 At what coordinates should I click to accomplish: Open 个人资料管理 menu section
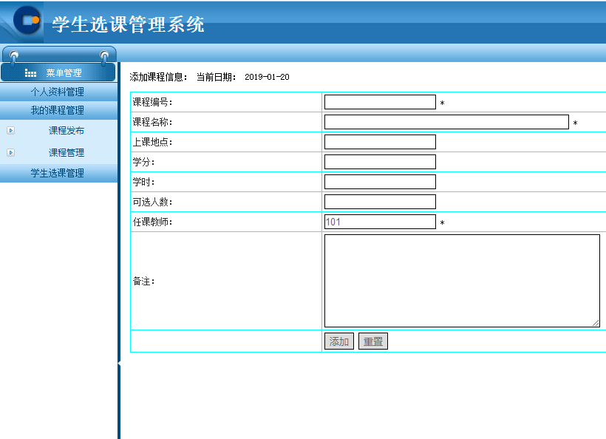pos(58,92)
